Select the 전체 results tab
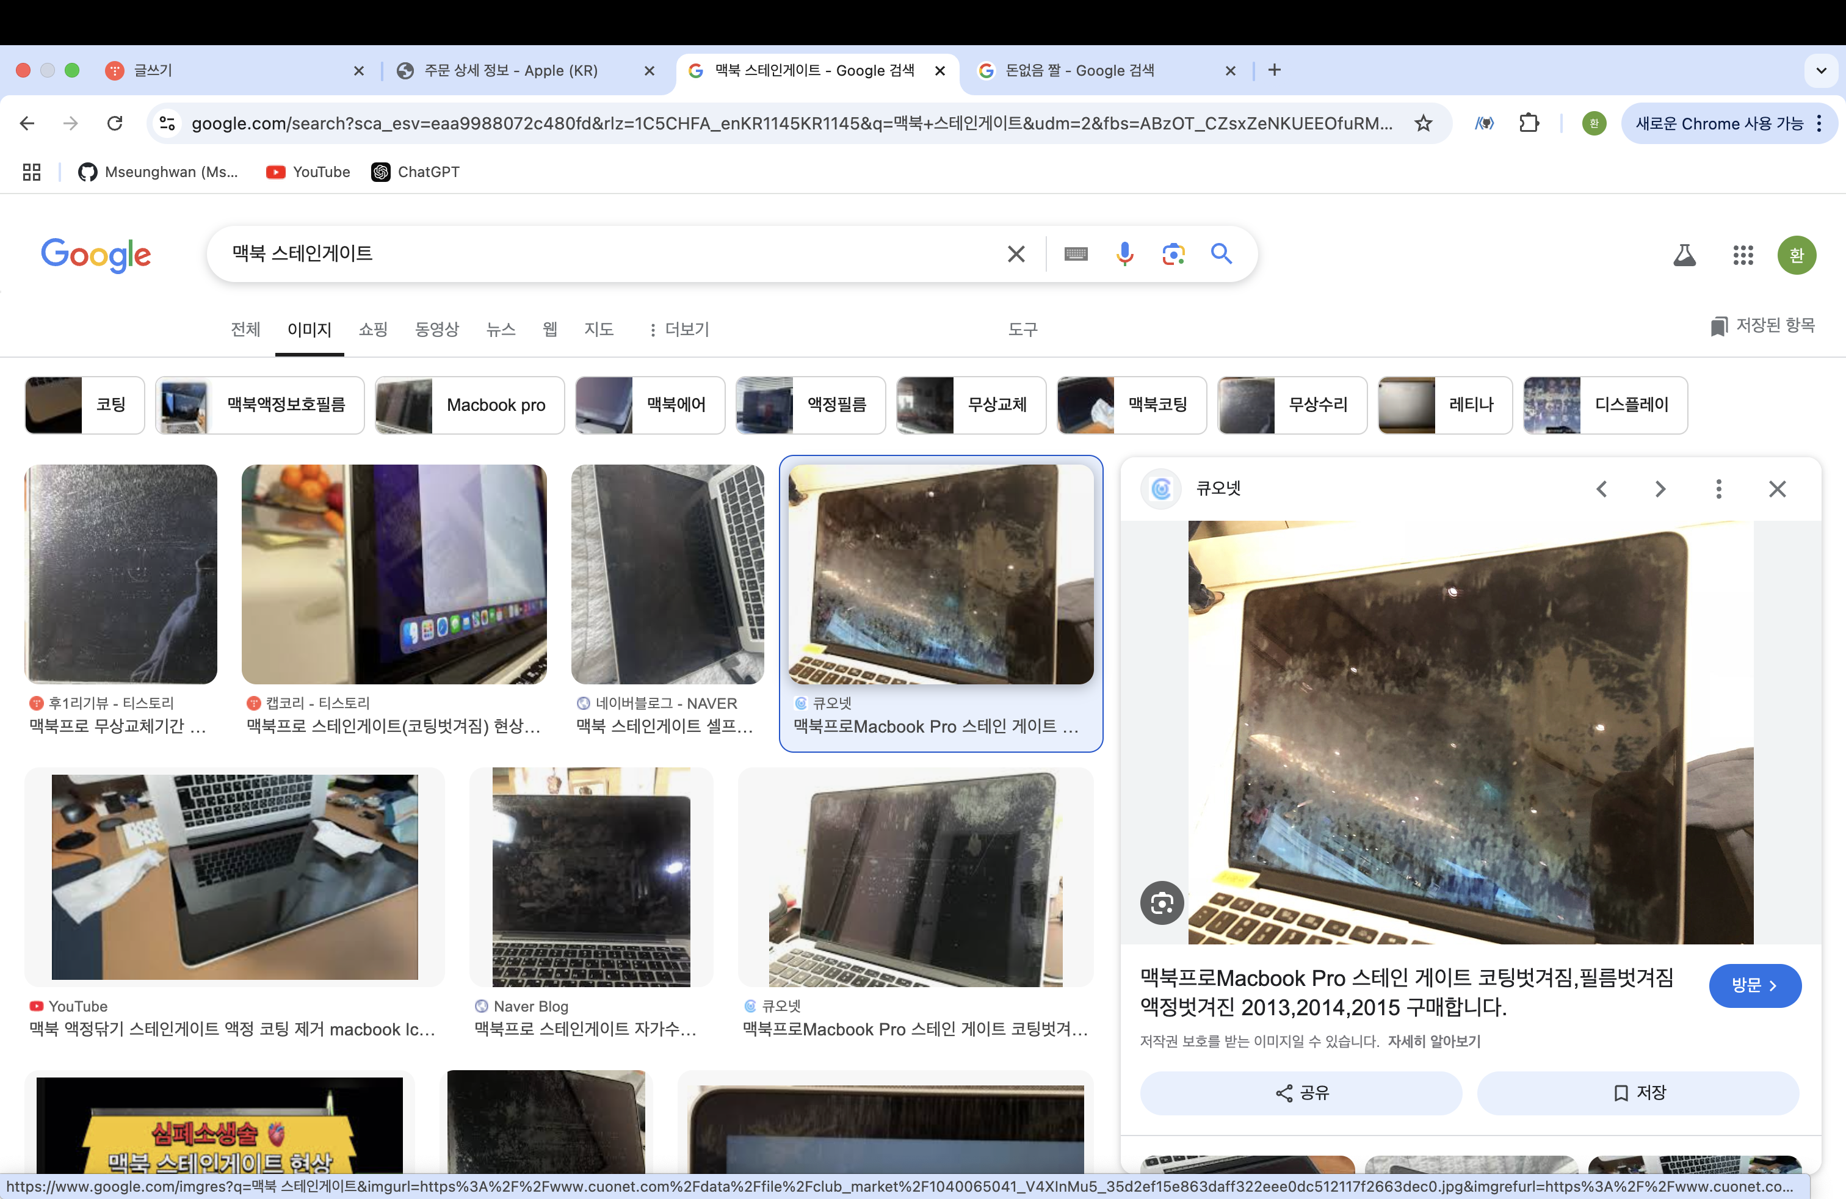1846x1199 pixels. (x=245, y=330)
